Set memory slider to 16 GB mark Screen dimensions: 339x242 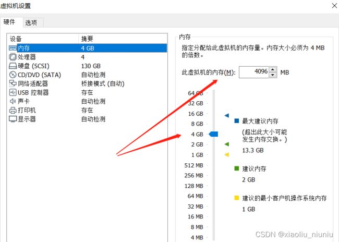[x=196, y=114]
